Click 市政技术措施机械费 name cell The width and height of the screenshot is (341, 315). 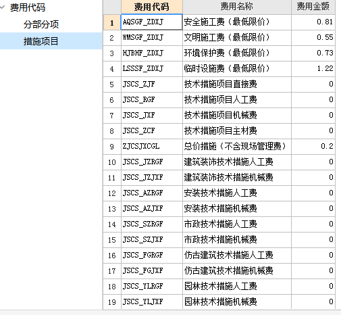pyautogui.click(x=237, y=240)
